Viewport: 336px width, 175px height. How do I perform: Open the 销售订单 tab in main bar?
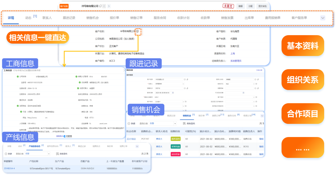pyautogui.click(x=136, y=18)
